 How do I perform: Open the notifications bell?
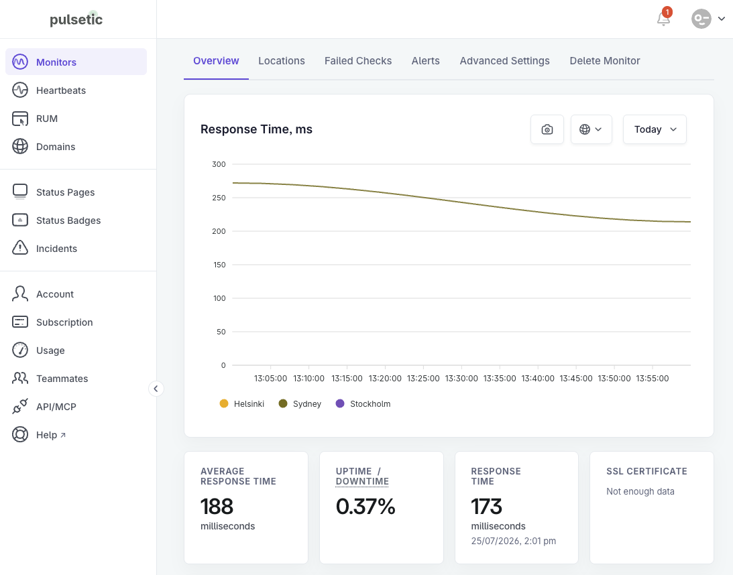tap(663, 19)
